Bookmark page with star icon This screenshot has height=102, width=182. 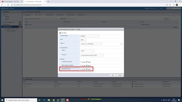coord(170,5)
